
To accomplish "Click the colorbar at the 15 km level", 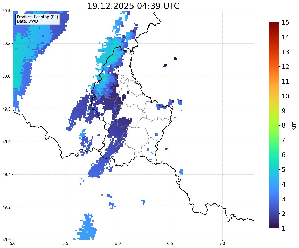I will [274, 23].
